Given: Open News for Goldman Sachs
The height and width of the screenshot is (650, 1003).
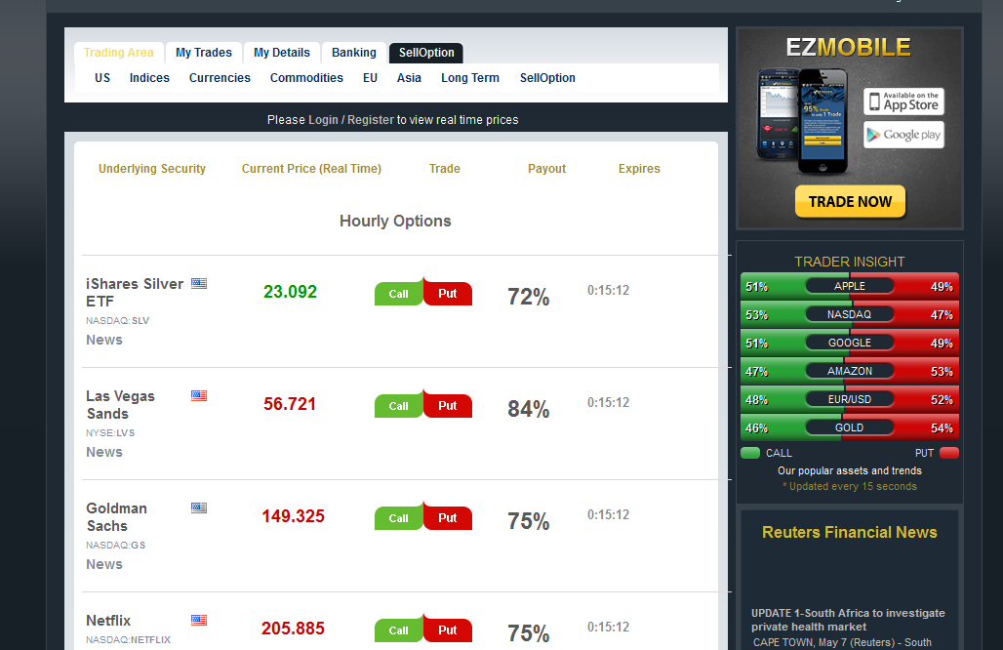Looking at the screenshot, I should 104,564.
